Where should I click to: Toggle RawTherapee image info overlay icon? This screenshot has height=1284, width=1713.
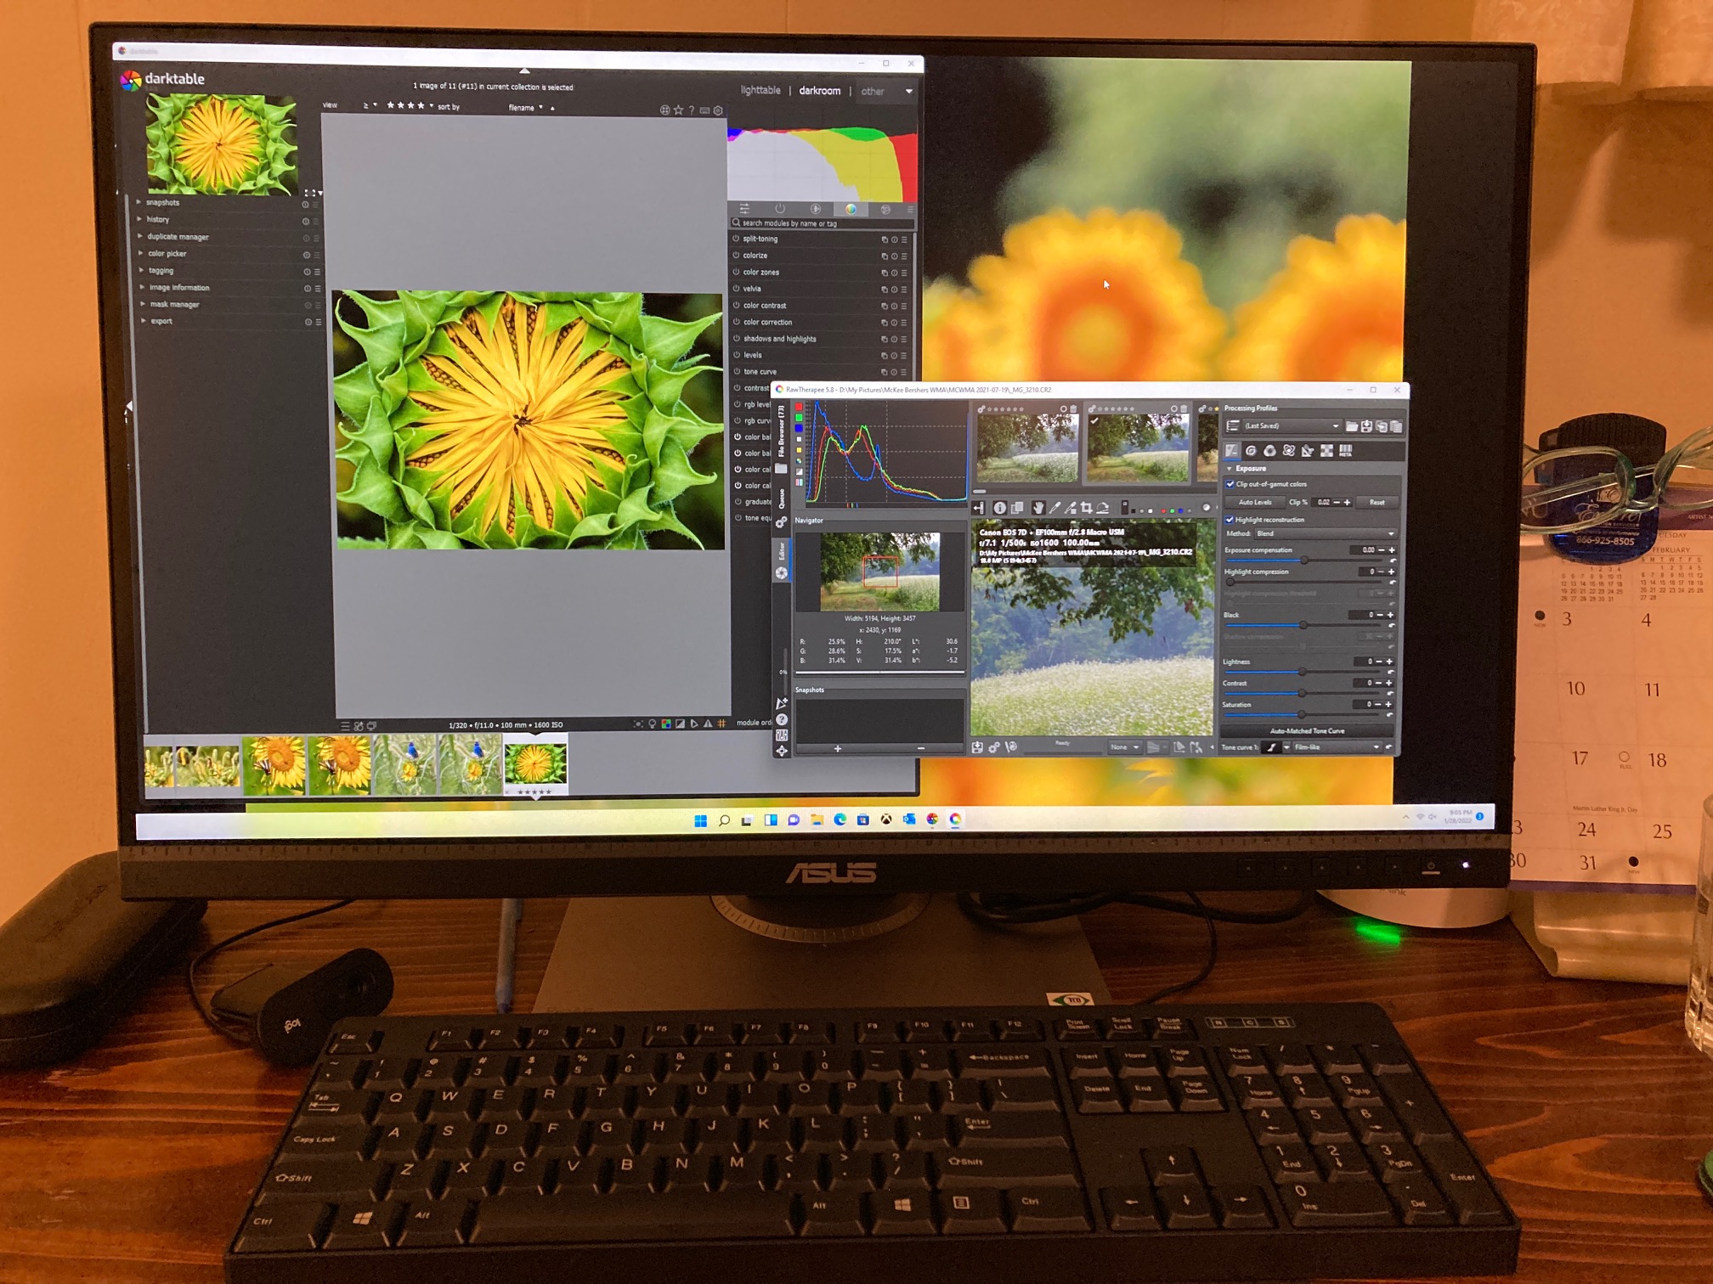[x=999, y=508]
